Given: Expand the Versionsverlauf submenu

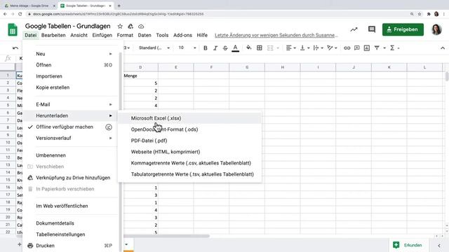Looking at the screenshot, I should 70,138.
